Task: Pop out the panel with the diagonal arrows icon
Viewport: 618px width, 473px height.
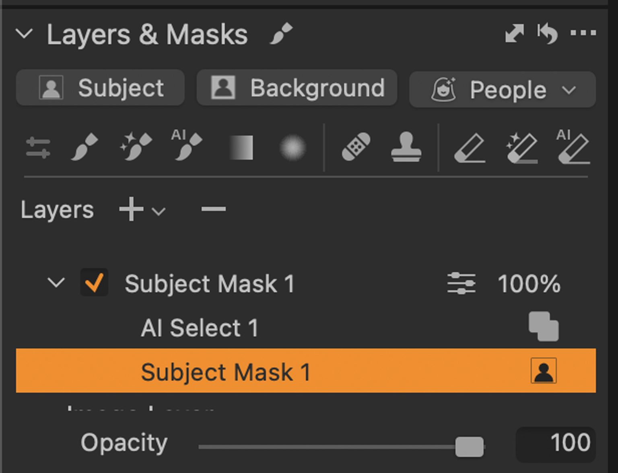Action: coord(515,33)
